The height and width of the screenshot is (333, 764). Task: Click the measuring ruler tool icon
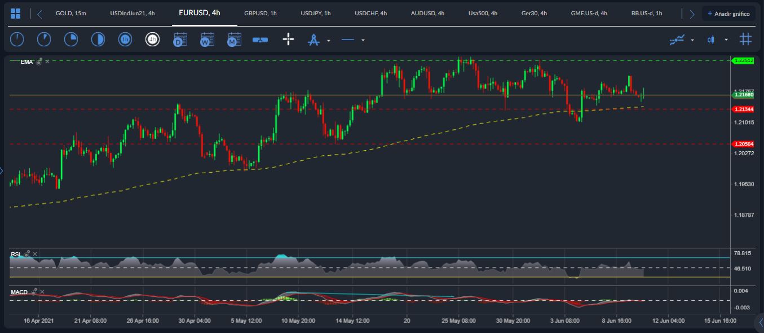point(260,40)
